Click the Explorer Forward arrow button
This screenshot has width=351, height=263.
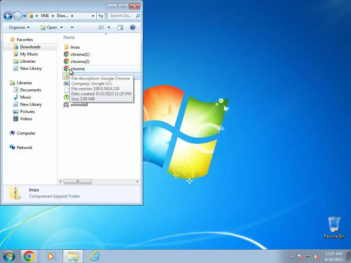click(x=17, y=16)
